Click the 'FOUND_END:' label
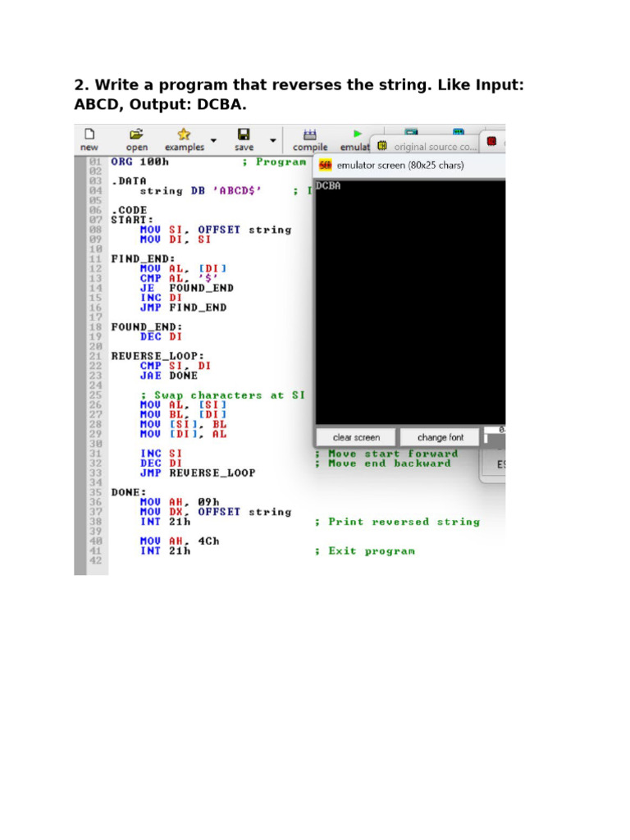 (x=146, y=326)
